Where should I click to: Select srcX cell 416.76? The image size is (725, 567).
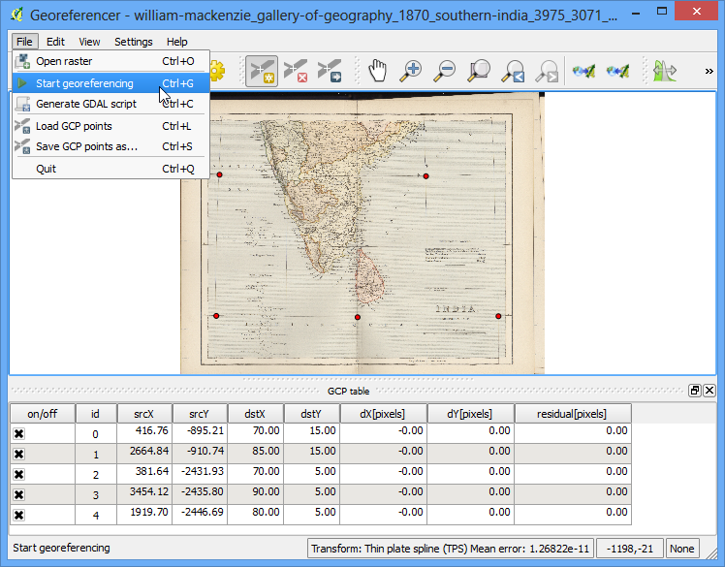click(144, 434)
